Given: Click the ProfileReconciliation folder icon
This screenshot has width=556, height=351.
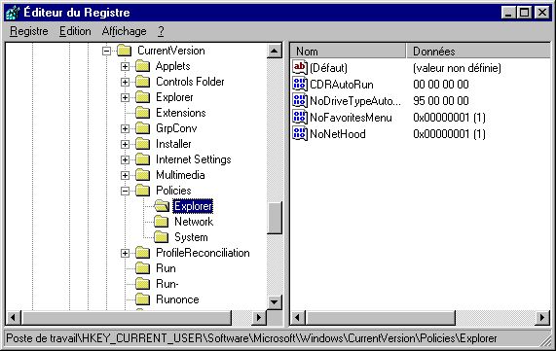Looking at the screenshot, I should point(143,253).
